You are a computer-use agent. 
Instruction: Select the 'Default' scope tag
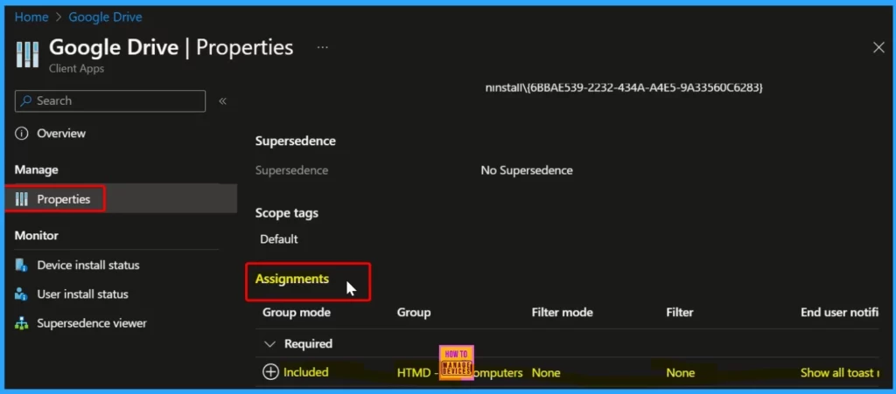point(279,238)
